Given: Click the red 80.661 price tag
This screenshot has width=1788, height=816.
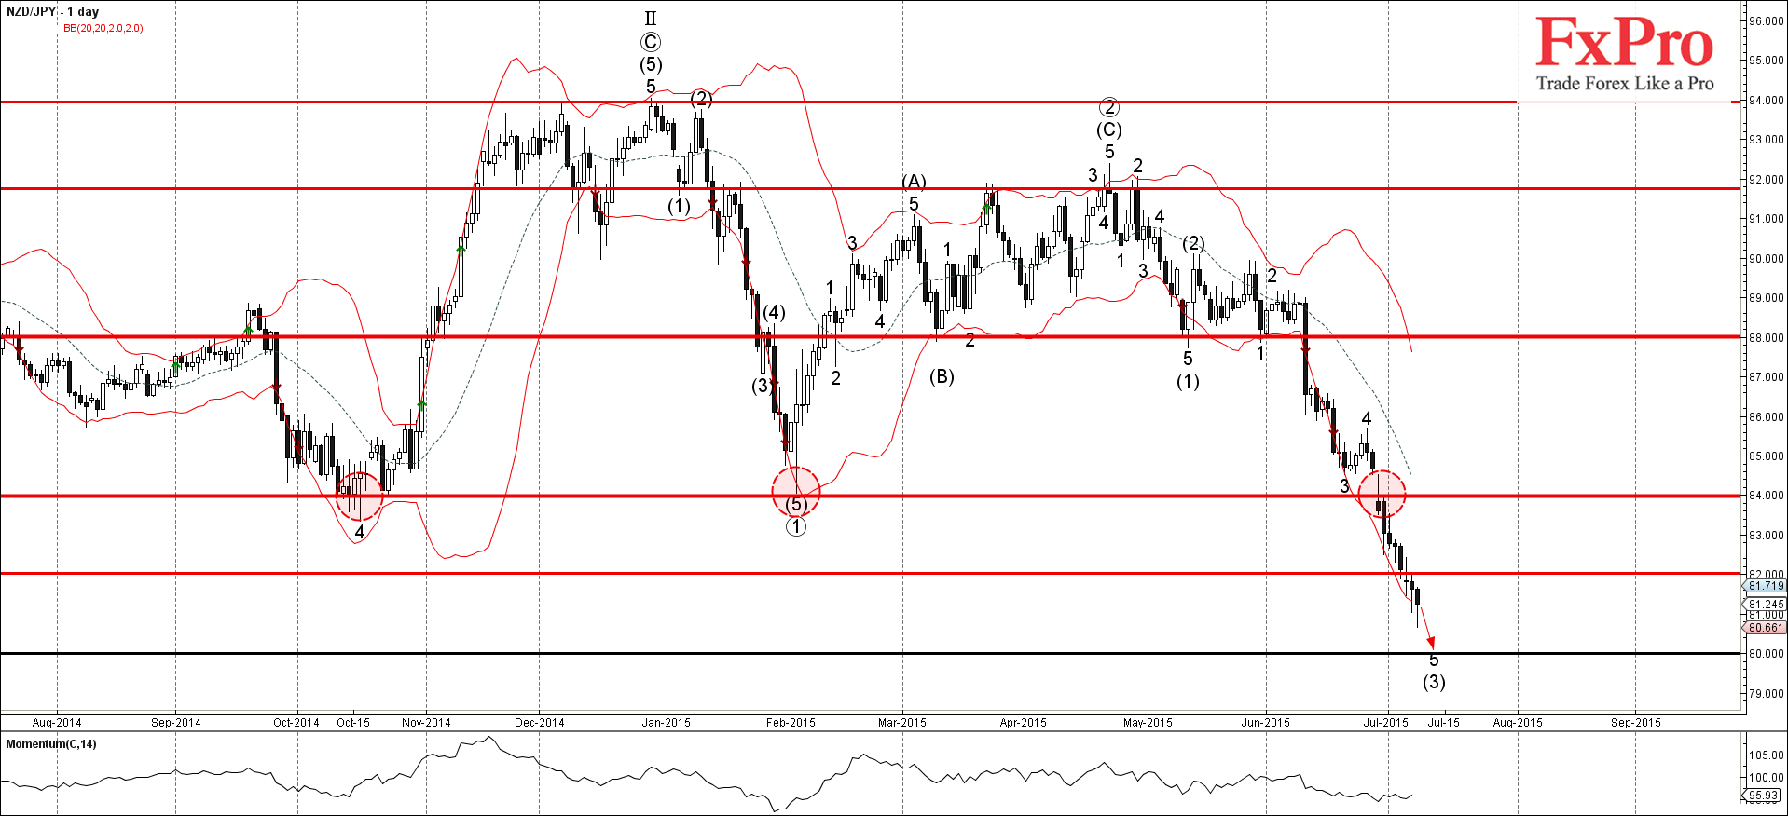Looking at the screenshot, I should click(x=1767, y=628).
